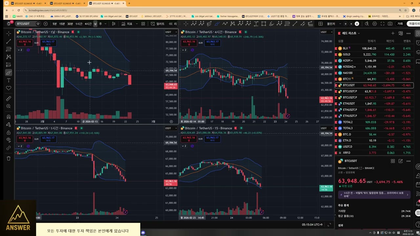Switch to the 1시간 timeframe
Screen dimensions: 420x236
point(79,24)
